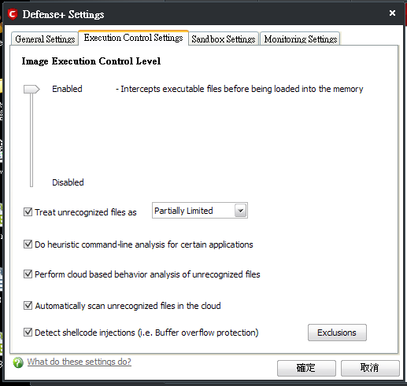Screen dimensions: 407x386
Task: Click the Enabled level label
Action: pyautogui.click(x=67, y=89)
